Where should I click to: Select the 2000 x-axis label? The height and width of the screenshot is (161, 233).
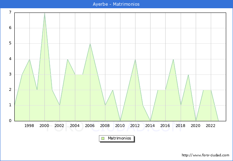pyautogui.click(x=44, y=126)
